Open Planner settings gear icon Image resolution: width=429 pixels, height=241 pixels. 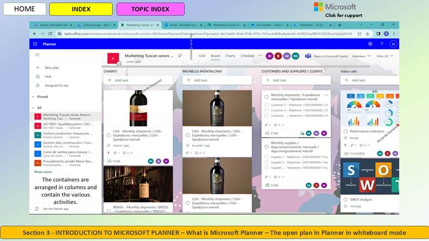370,44
